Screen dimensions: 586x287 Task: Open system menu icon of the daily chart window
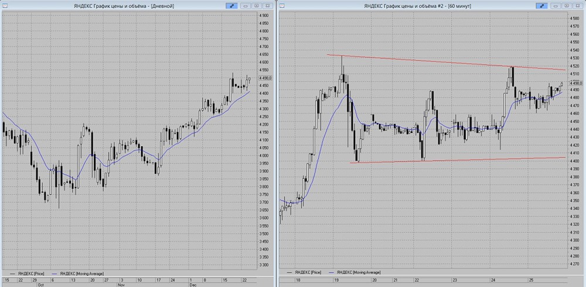click(x=5, y=6)
